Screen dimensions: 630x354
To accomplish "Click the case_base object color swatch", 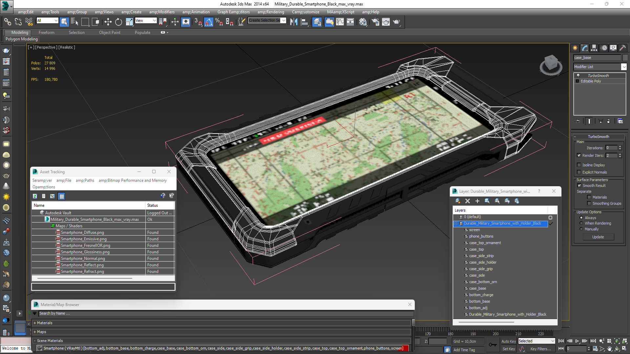I will [625, 57].
